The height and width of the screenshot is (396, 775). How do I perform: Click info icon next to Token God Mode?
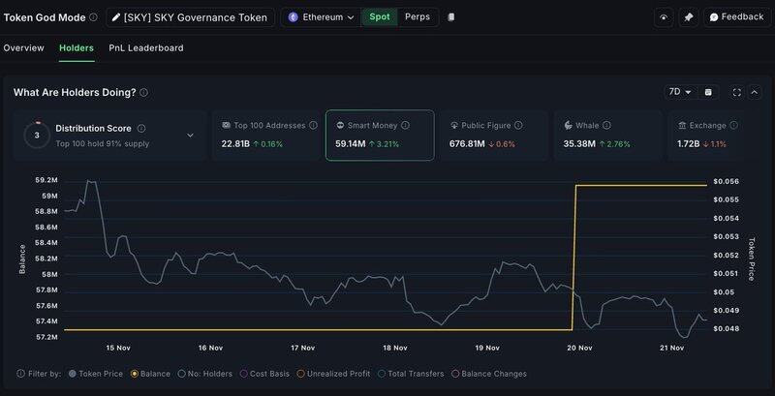coord(93,17)
